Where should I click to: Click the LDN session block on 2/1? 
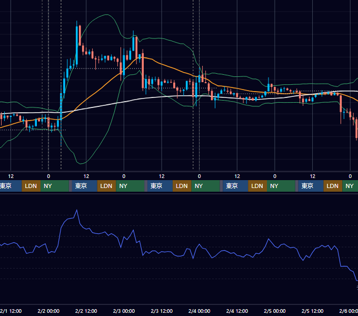pos(31,186)
